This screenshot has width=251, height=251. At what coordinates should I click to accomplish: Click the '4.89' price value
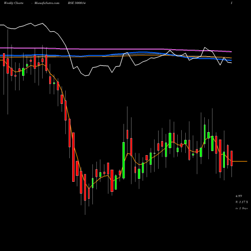(238, 196)
